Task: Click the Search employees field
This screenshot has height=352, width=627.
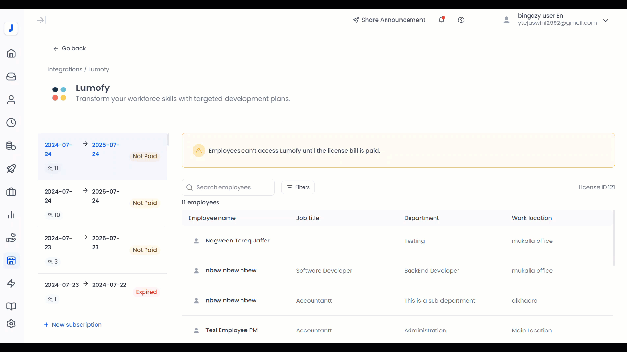Action: (228, 187)
